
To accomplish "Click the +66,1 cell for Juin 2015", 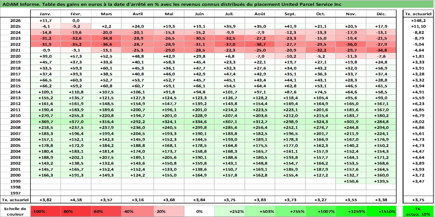I will (199, 86).
